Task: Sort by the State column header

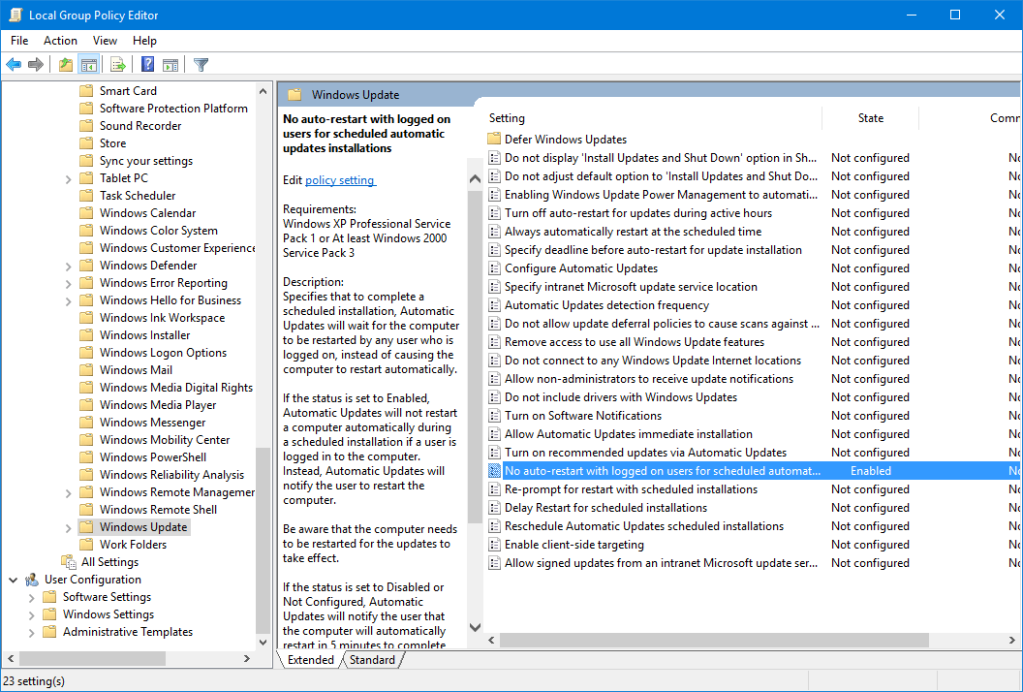Action: 870,118
